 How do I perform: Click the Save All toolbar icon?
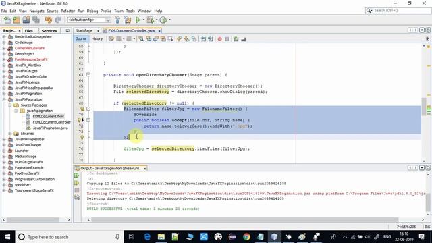pos(36,20)
